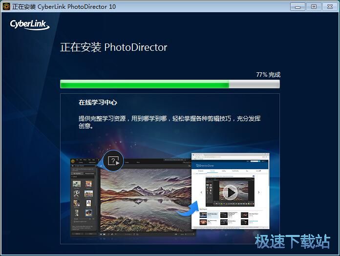The image size is (340, 256).
Task: Click the window title '正在安装 CyberLink PhotoDirector 10'
Action: [64, 7]
